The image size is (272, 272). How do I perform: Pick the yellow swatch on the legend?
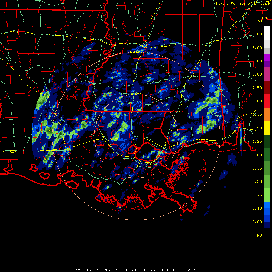pos(267,128)
